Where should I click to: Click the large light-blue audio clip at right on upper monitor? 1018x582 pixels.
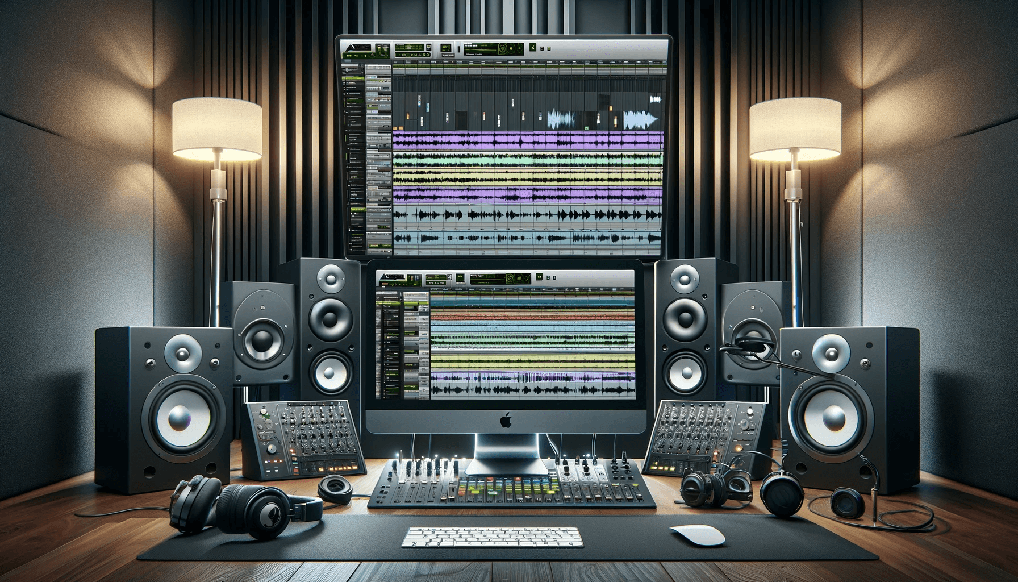(x=641, y=120)
